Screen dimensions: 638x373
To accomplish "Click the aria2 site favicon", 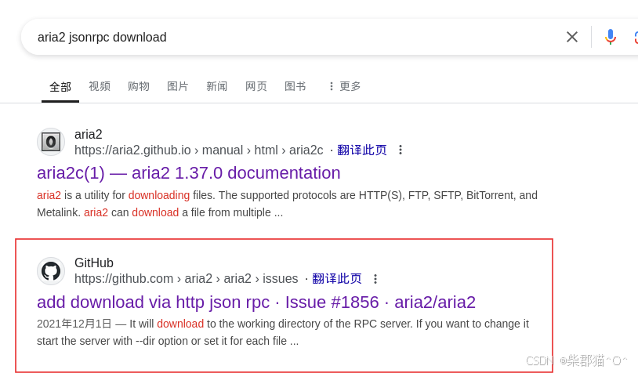I will pyautogui.click(x=51, y=142).
